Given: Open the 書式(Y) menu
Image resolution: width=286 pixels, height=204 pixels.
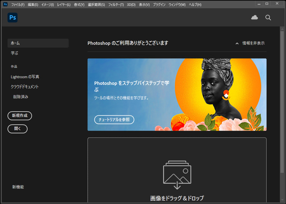Looking at the screenshot, I should pos(79,5).
